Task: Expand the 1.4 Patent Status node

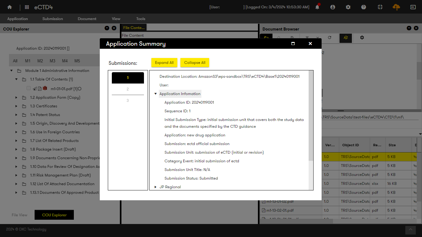Action: tap(16, 115)
